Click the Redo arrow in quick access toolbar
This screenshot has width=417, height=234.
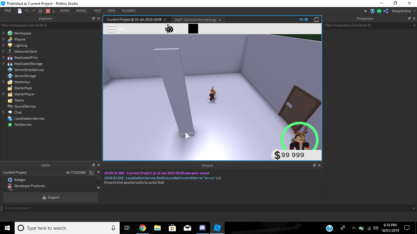point(33,10)
